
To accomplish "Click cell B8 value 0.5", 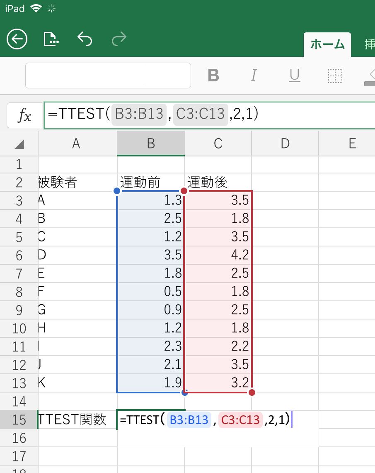I will point(150,292).
